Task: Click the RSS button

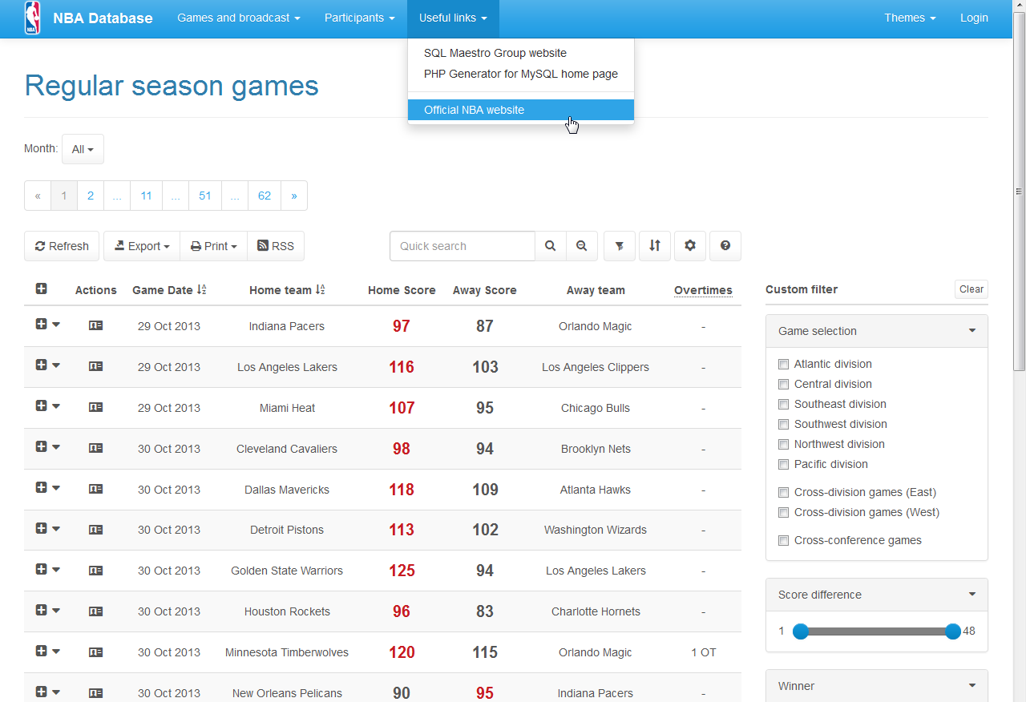Action: click(x=276, y=246)
